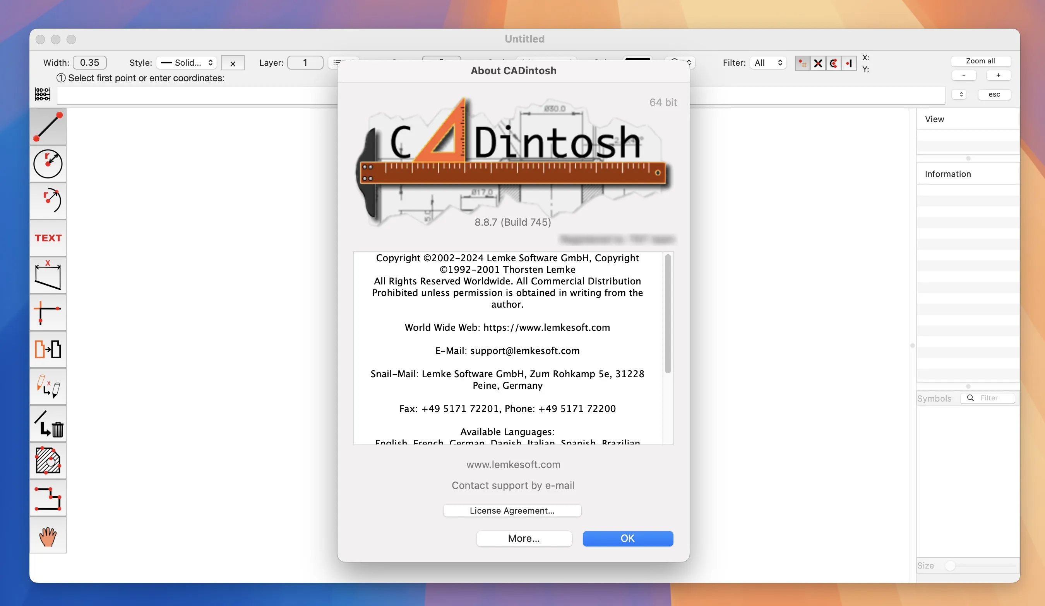Select the Hand pan tool
The image size is (1045, 606).
tap(48, 535)
